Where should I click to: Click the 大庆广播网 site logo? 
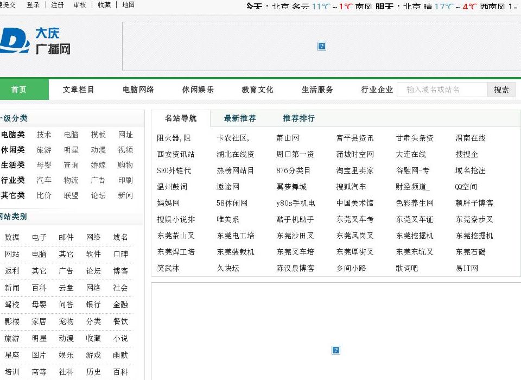click(x=35, y=41)
